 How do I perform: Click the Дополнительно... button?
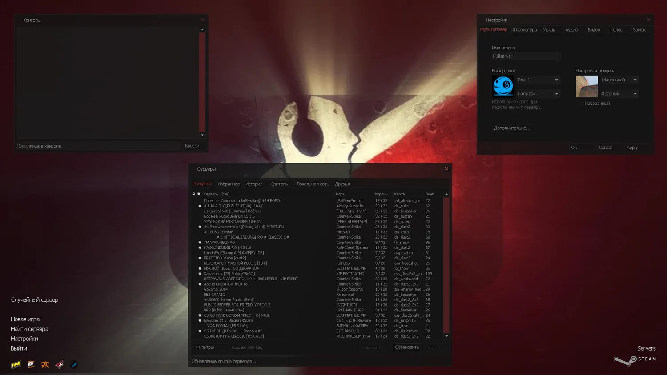[x=512, y=128]
